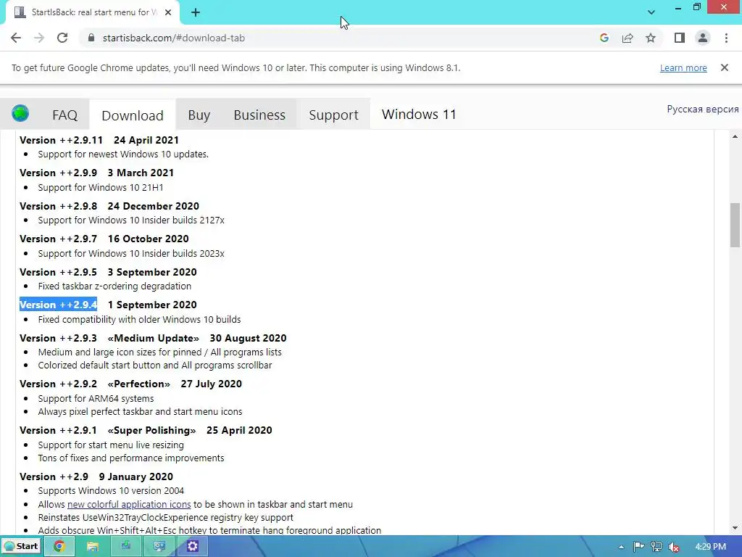Click the vertical scrollbar thumb
742x557 pixels.
[735, 225]
